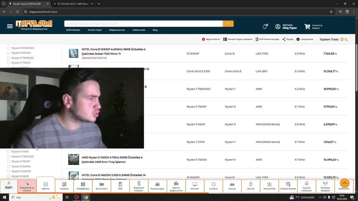Select the Wireless Adaptör category
Image resolution: width=358 pixels, height=201 pixels.
click(x=325, y=186)
